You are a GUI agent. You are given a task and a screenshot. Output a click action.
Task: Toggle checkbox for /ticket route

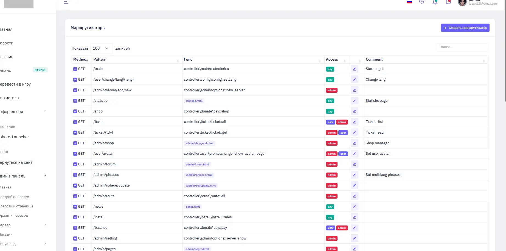pos(75,122)
